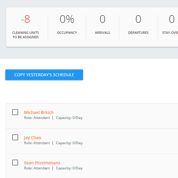This screenshot has width=178, height=178.
Task: Click Jay Chao's Capacity 0/Day text
Action: (69, 143)
